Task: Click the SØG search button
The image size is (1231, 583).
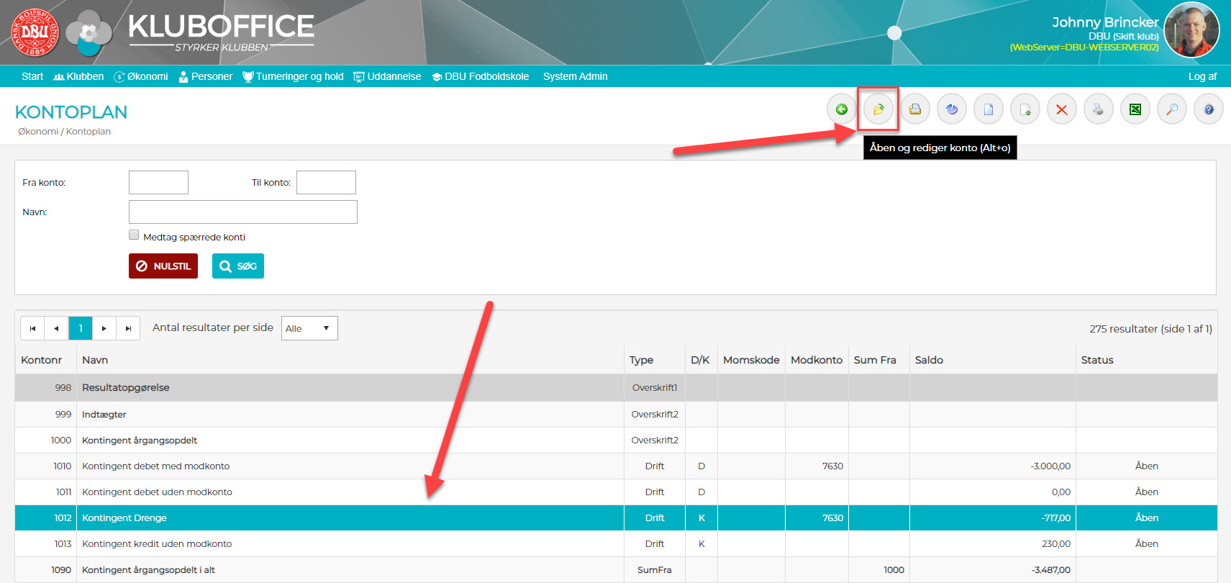Action: click(237, 266)
